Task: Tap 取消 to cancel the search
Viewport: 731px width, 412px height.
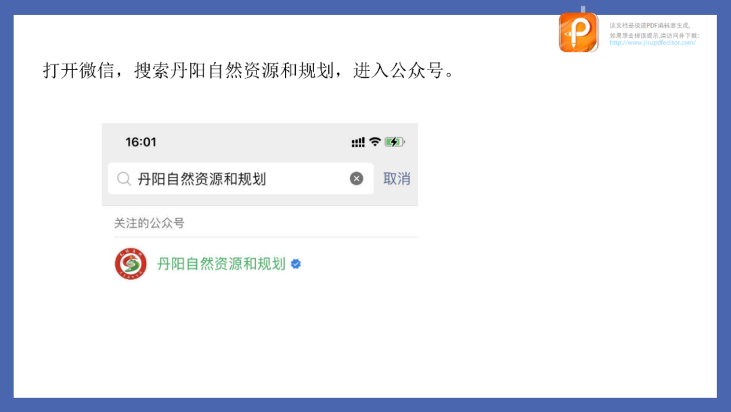Action: point(397,179)
